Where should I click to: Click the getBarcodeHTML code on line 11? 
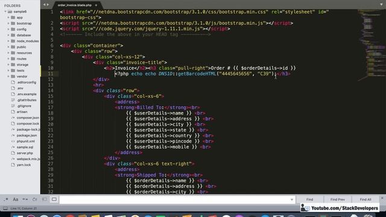(197, 74)
